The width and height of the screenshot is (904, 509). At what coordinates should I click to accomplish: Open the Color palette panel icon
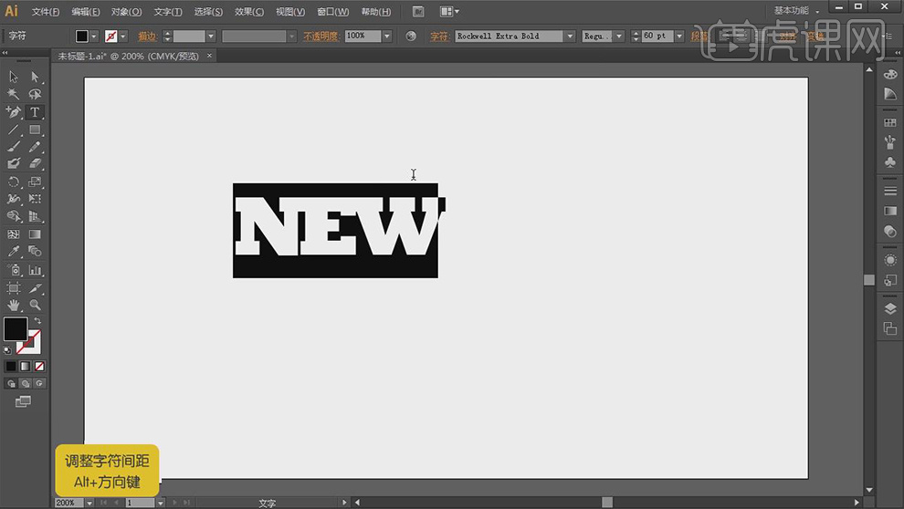890,74
